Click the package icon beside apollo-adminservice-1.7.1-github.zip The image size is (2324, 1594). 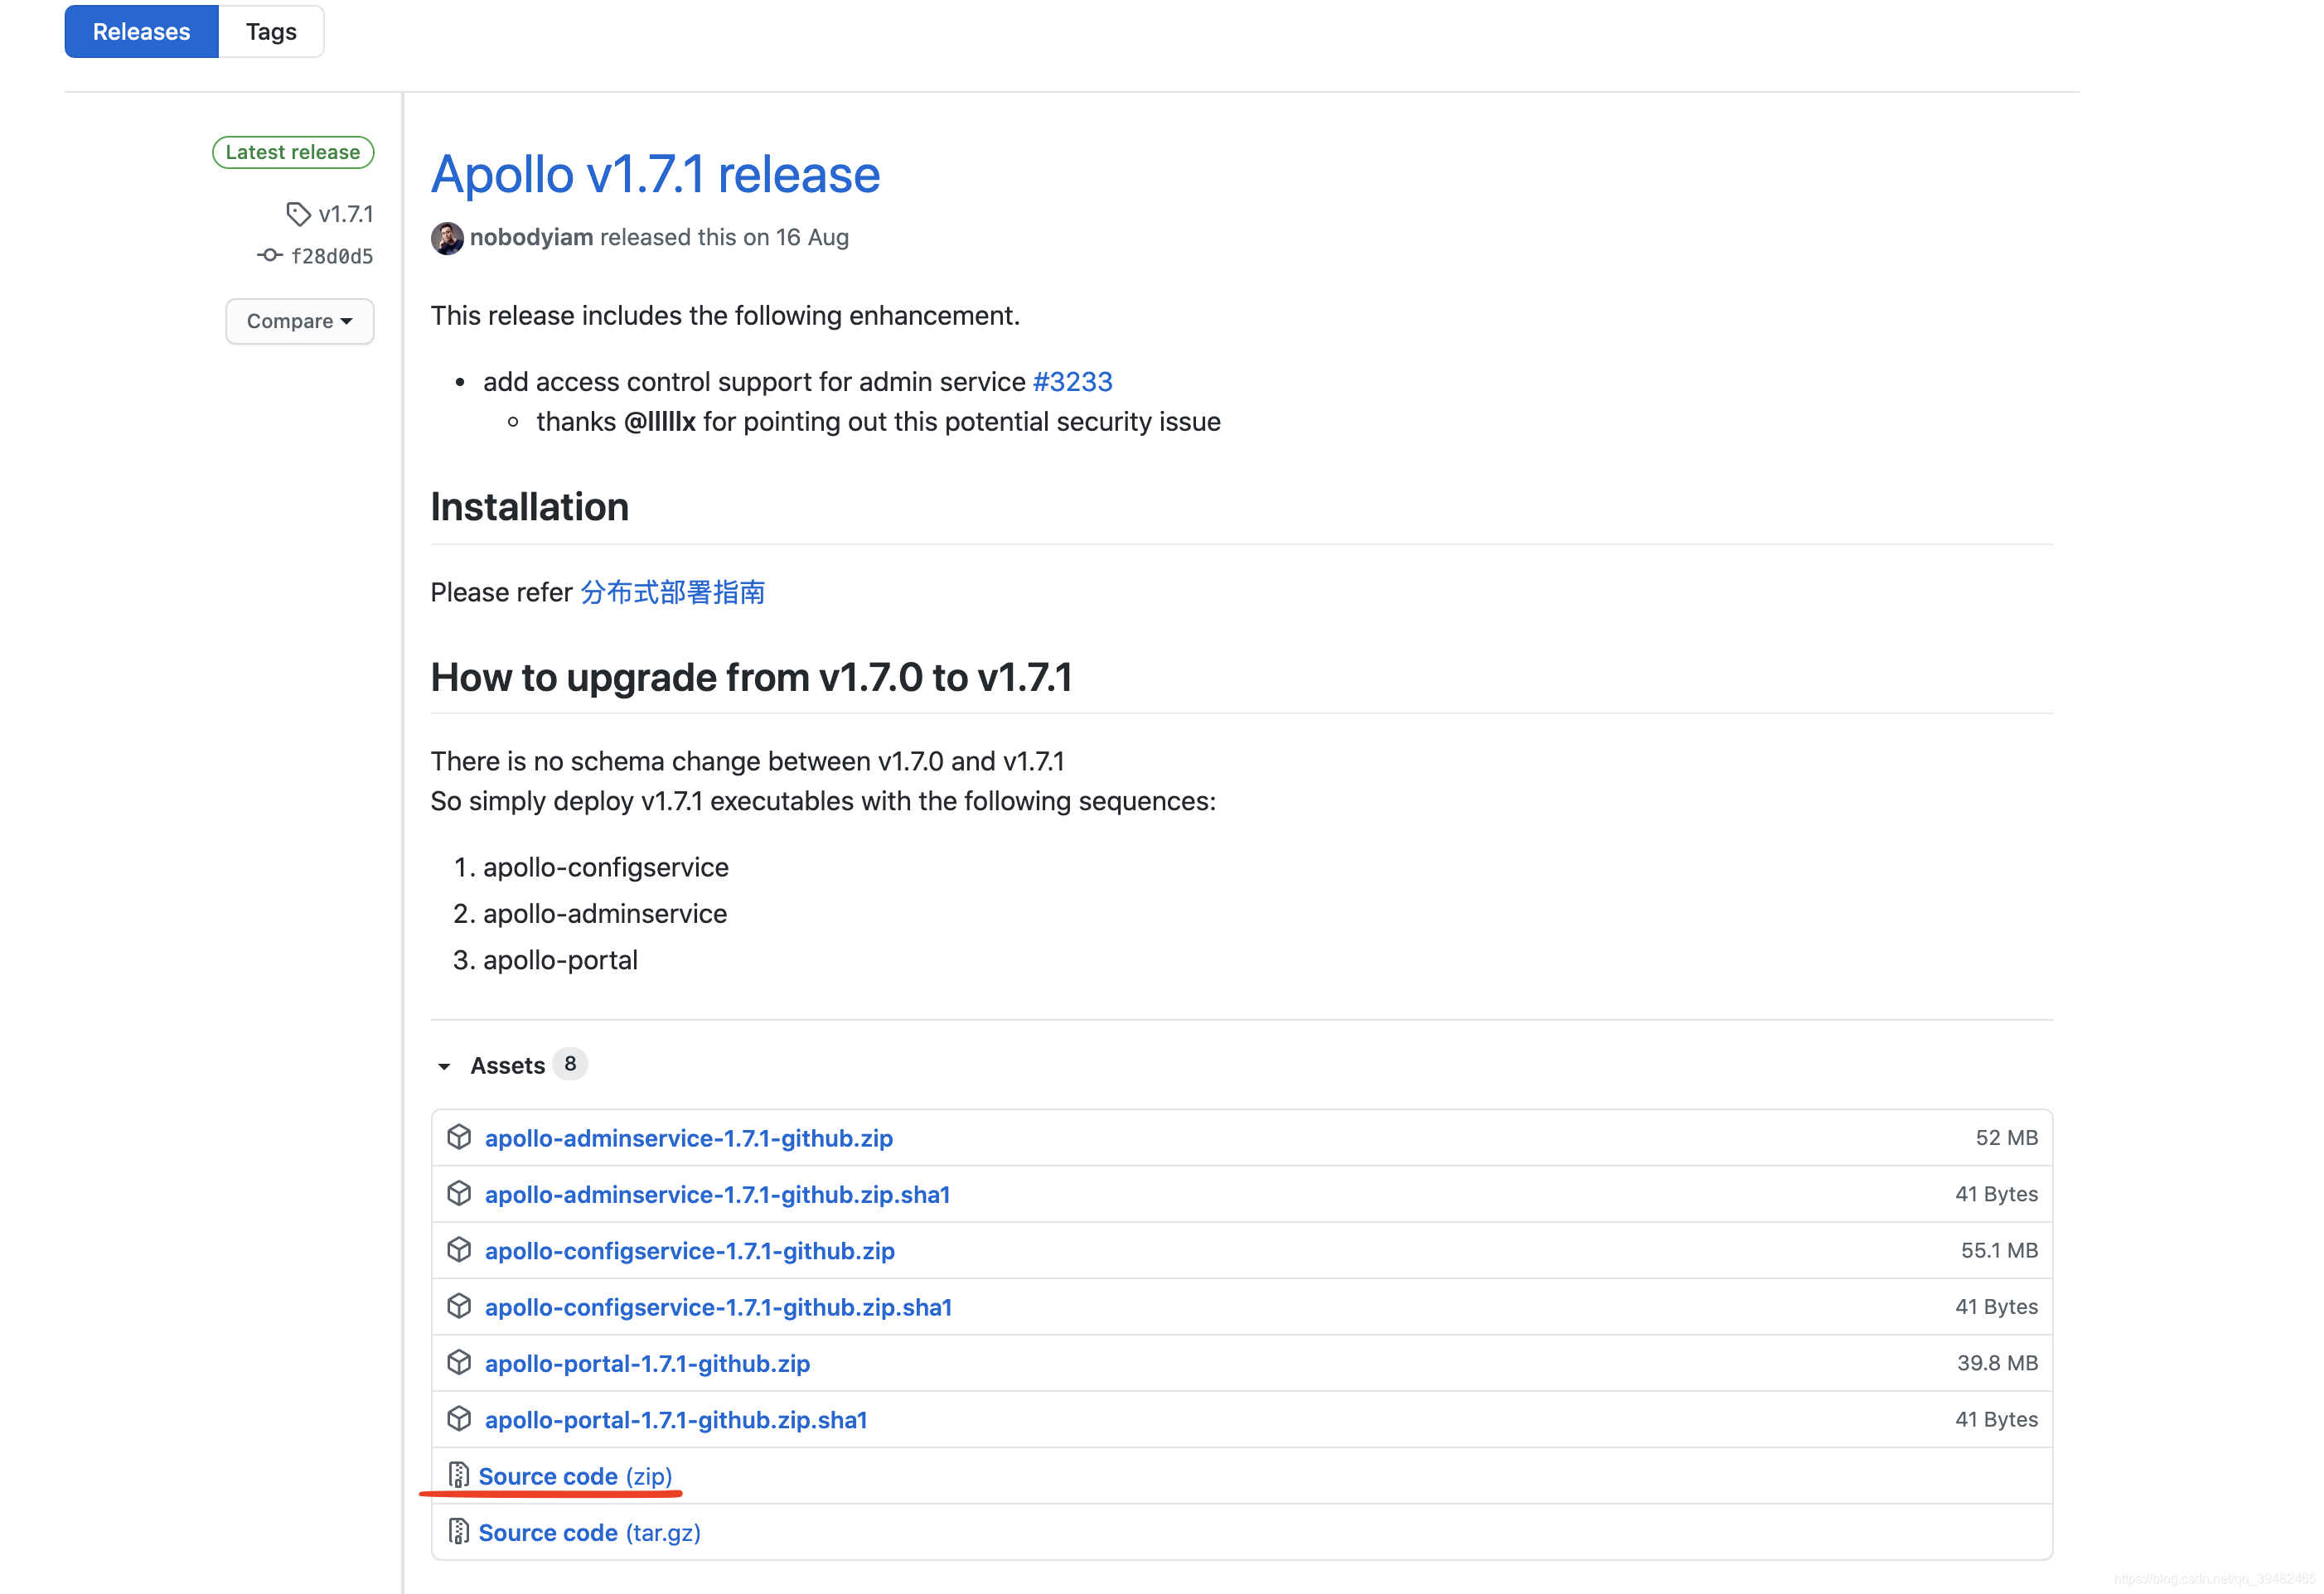[x=459, y=1138]
